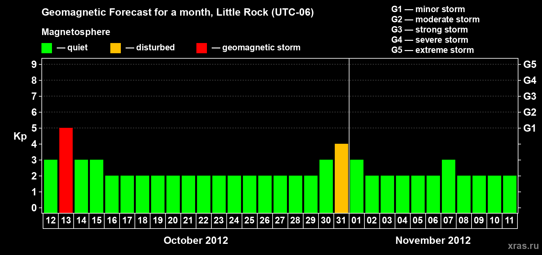The image size is (542, 255).
Task: Click the green bar for October 15
Action: [x=97, y=186]
